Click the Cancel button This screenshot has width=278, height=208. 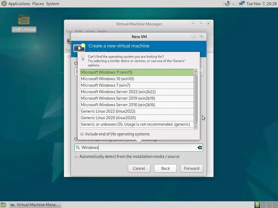139,168
